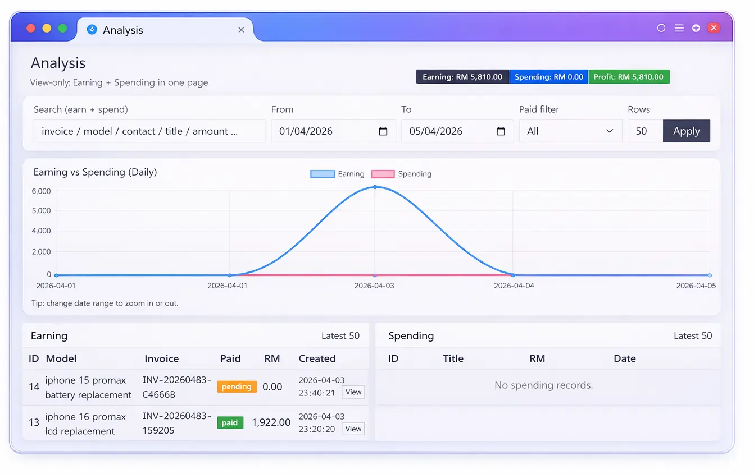Viewport: 754px width, 474px height.
Task: Click the circle icon in the title bar
Action: pyautogui.click(x=661, y=27)
